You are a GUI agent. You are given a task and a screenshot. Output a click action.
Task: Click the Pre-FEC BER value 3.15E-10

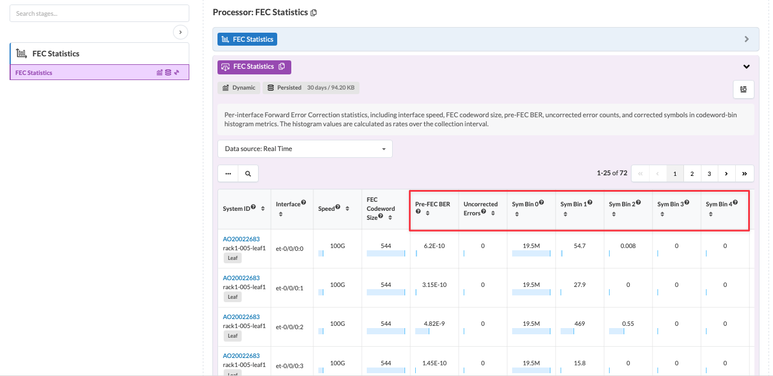434,285
